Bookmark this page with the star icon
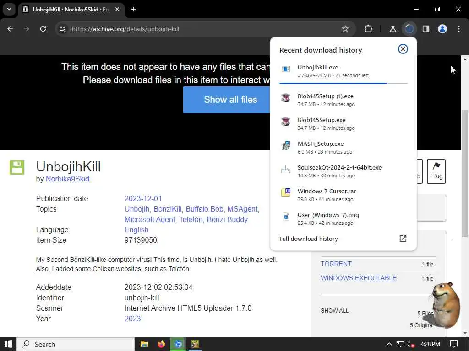 point(345,29)
